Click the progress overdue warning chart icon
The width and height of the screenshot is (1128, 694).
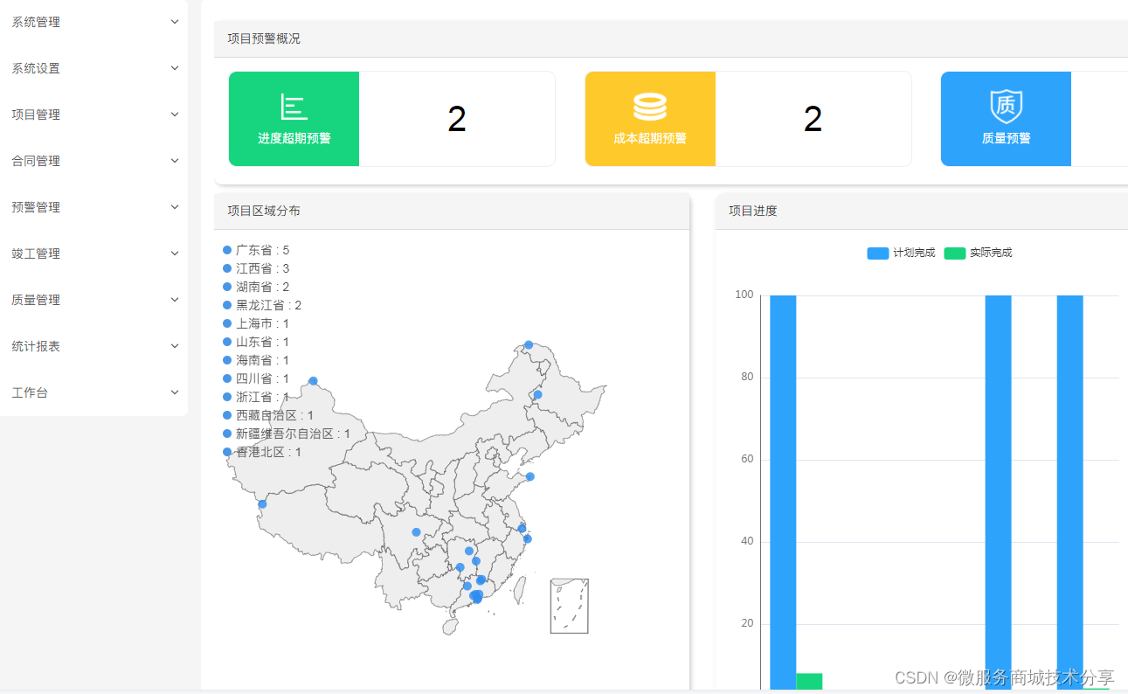pyautogui.click(x=294, y=107)
